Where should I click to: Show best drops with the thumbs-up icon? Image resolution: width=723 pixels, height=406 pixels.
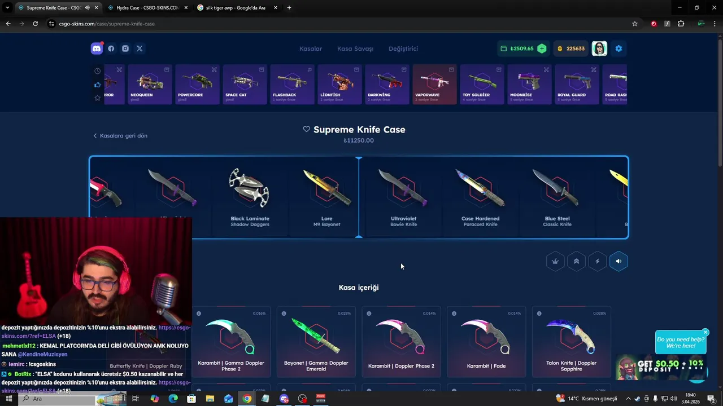point(97,85)
